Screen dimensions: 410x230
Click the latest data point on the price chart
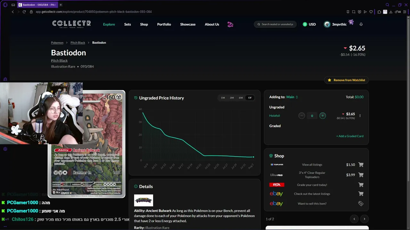click(253, 157)
